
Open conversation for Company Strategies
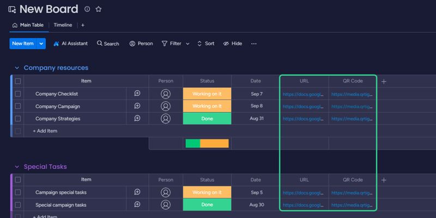137,118
